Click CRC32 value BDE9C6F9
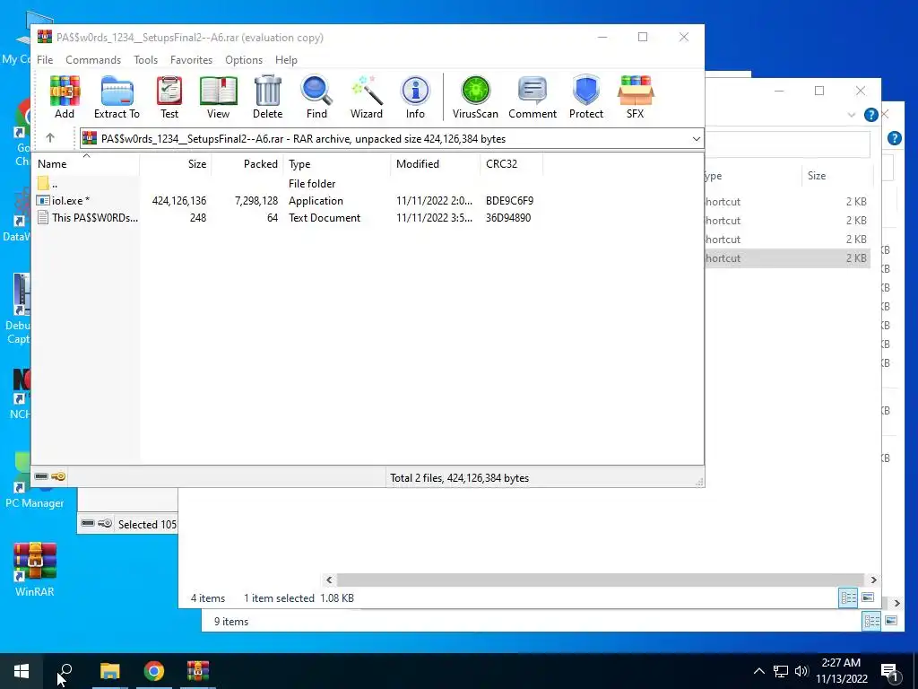 [x=509, y=200]
